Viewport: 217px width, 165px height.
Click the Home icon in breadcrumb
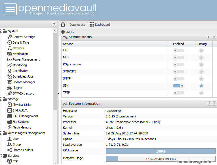63,24
